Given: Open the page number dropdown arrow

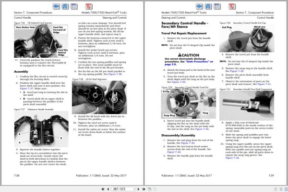Looking at the screenshot, I should pyautogui.click(x=134, y=189).
